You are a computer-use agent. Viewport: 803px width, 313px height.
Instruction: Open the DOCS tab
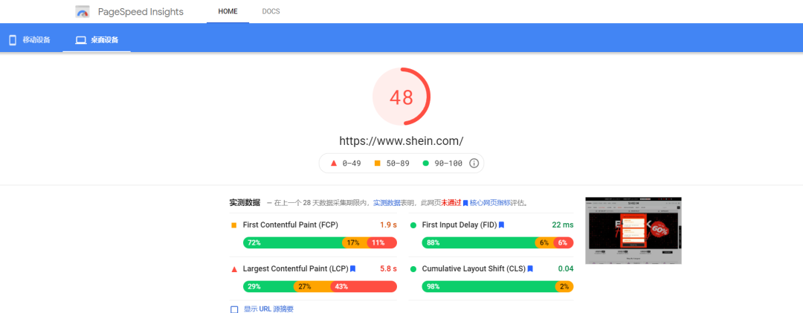[271, 11]
